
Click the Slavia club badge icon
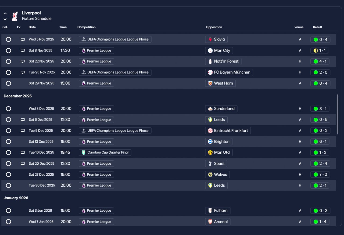click(210, 39)
